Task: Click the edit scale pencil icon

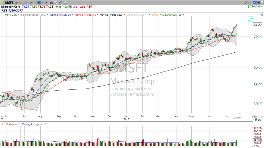Action: tap(262, 116)
